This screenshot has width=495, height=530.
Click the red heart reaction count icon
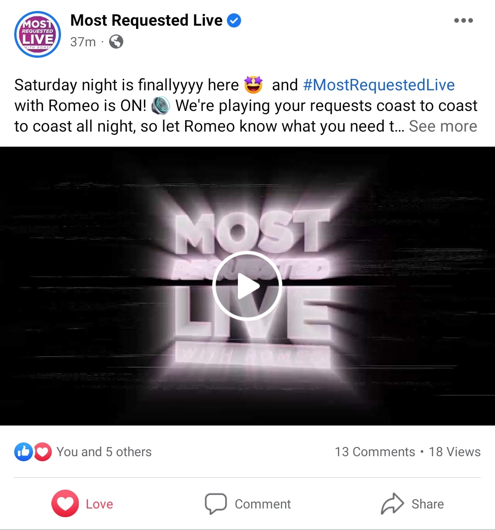tap(43, 452)
